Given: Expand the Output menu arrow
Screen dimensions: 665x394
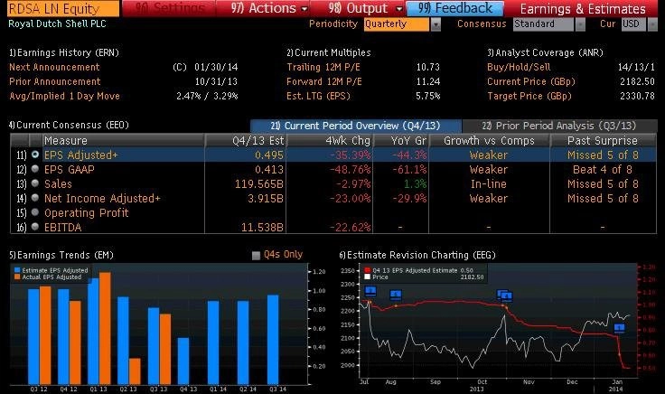Looking at the screenshot, I should pos(398,9).
